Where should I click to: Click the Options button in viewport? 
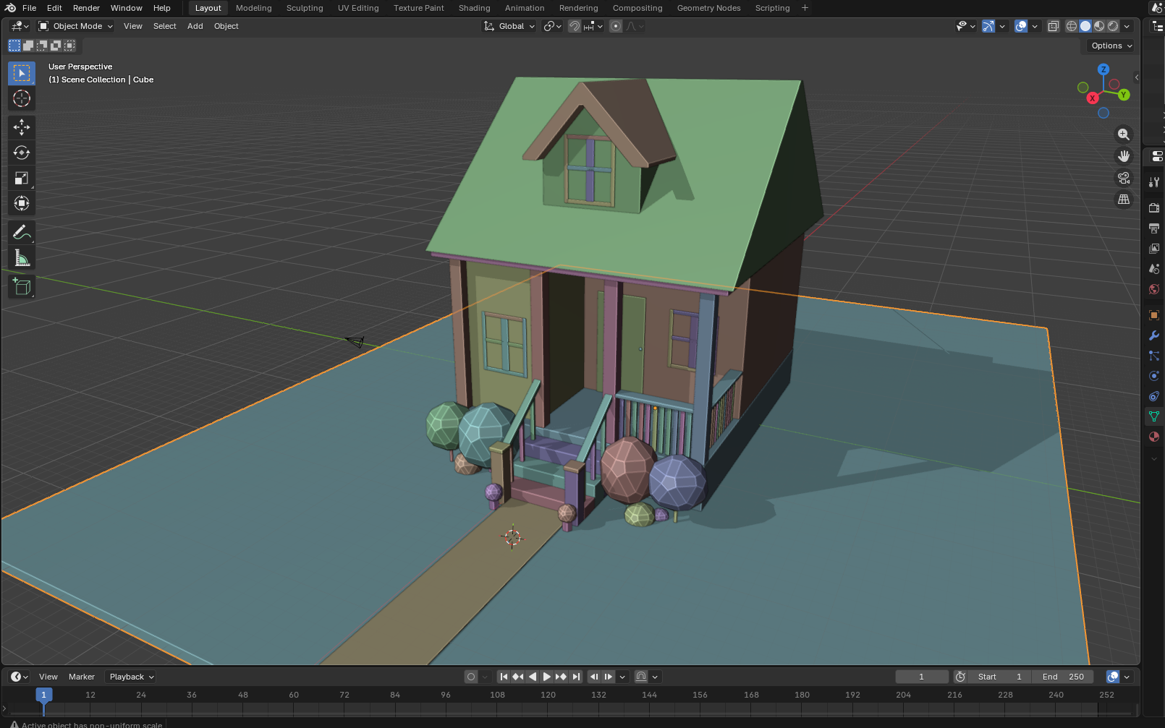[1111, 46]
